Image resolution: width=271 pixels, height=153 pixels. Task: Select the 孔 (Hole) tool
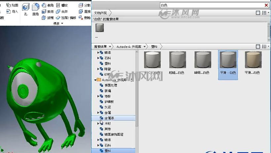(25, 10)
